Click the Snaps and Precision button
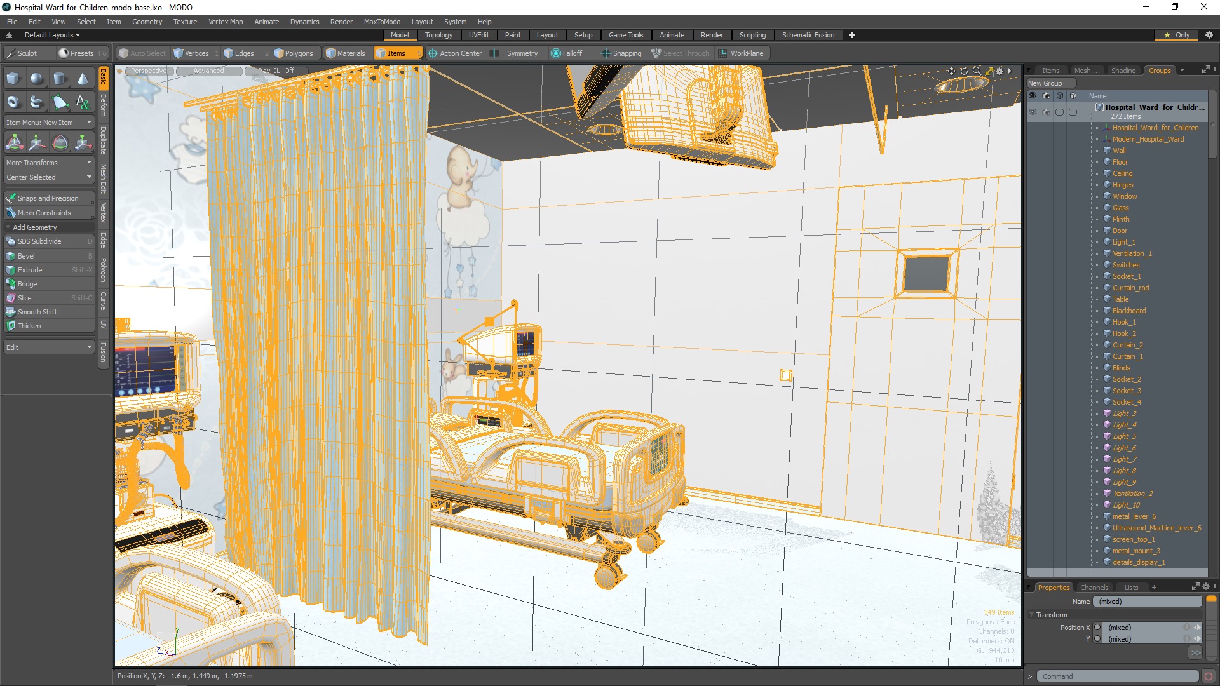Screen dimensions: 1220x686 tap(49, 198)
